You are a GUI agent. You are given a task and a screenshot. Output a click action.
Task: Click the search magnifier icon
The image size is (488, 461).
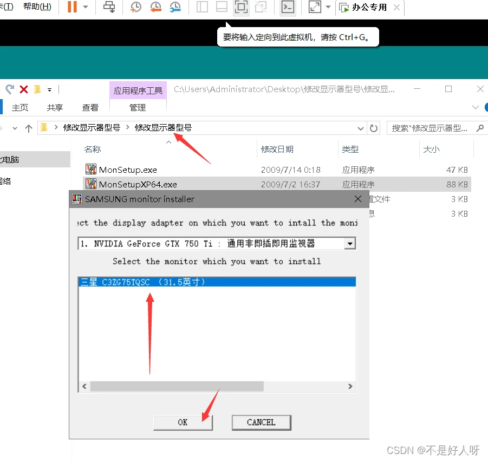(480, 128)
